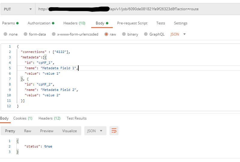Open request Headers (10) tab
The image size is (240, 162).
coord(74,23)
